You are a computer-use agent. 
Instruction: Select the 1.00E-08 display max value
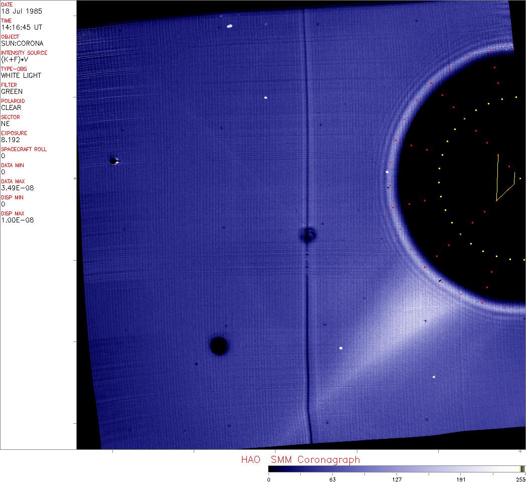click(x=18, y=220)
